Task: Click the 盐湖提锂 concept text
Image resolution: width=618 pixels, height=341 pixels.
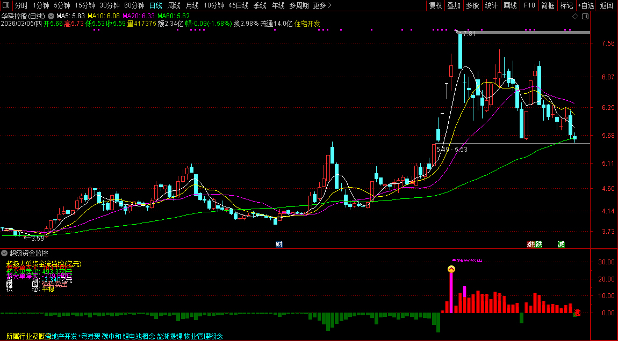Action: 169,336
